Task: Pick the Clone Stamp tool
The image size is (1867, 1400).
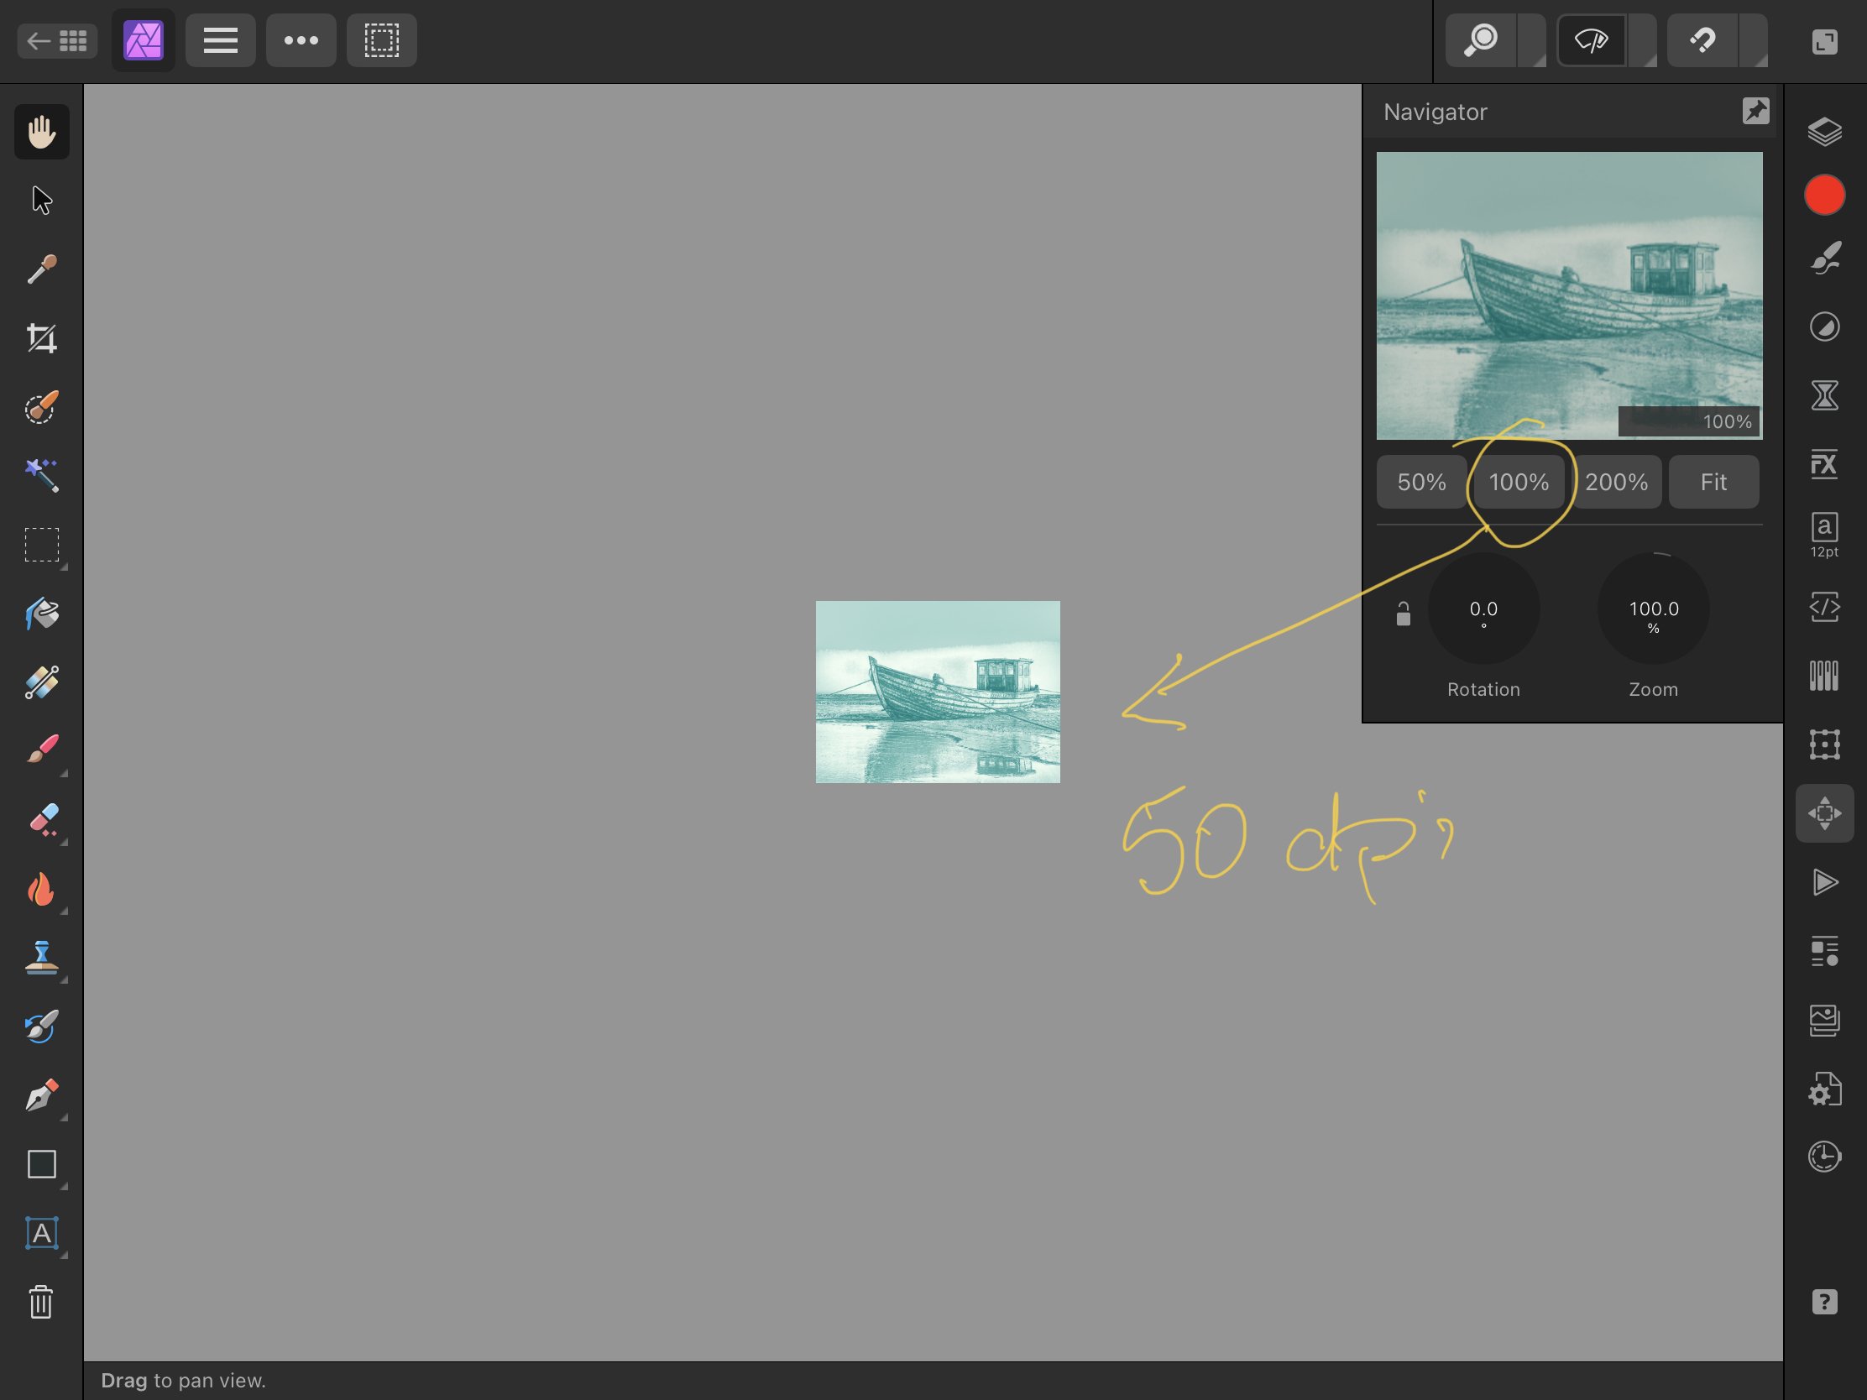Action: click(x=41, y=958)
